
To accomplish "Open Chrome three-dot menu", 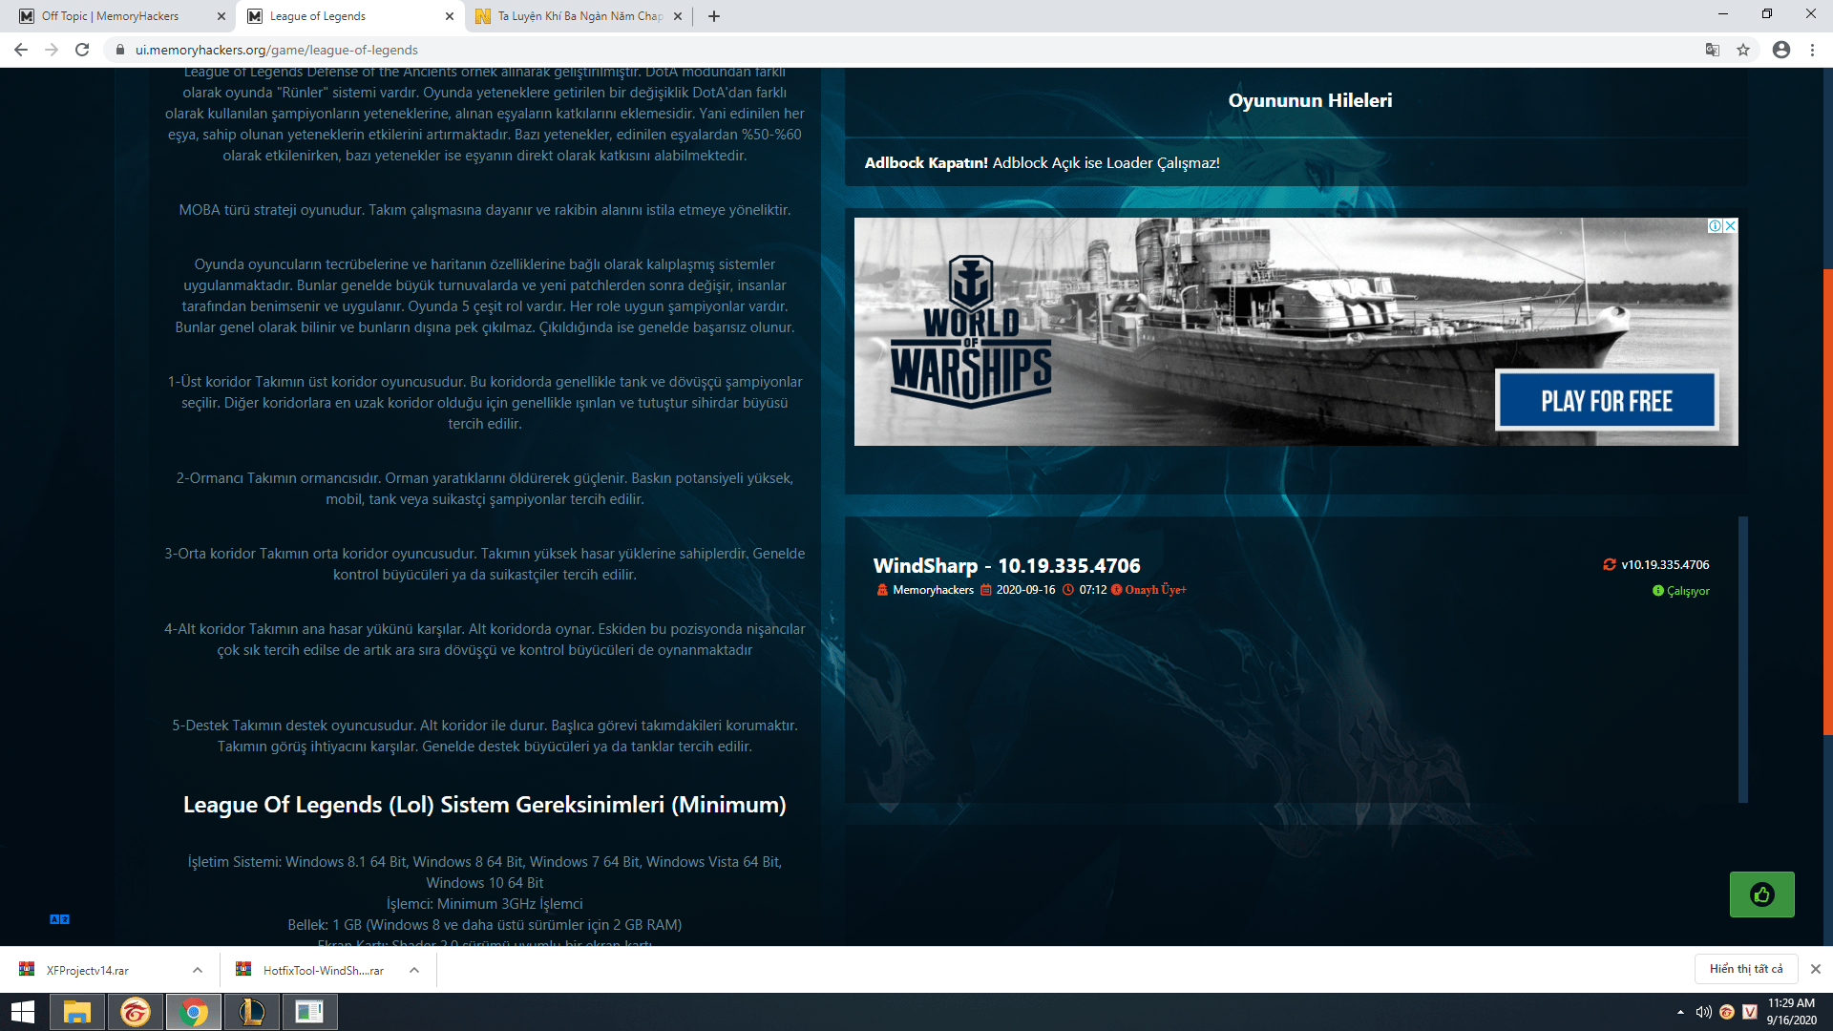I will 1812,50.
